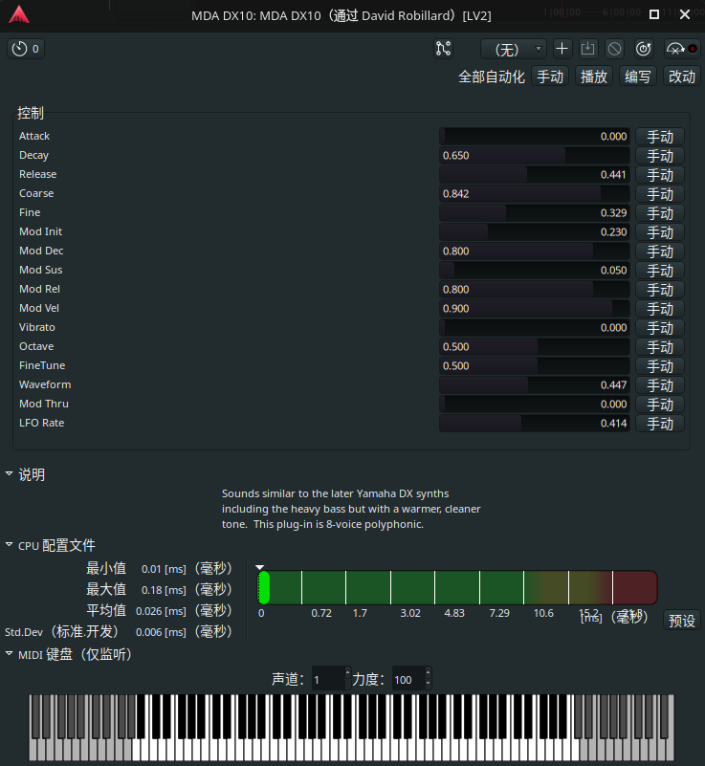This screenshot has width=705, height=766.
Task: Click the save preset icon
Action: (587, 49)
